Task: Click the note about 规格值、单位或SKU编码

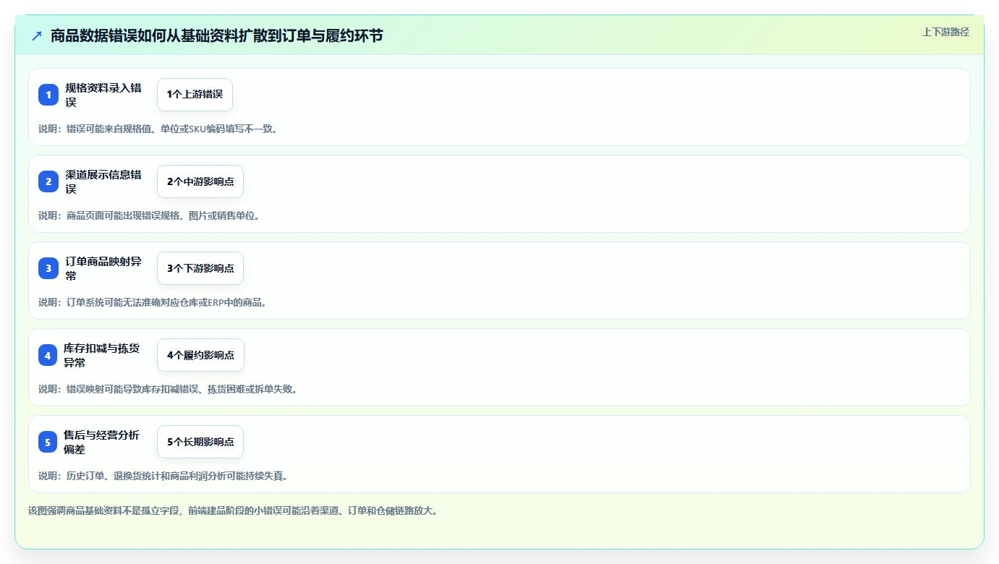Action: pyautogui.click(x=158, y=129)
